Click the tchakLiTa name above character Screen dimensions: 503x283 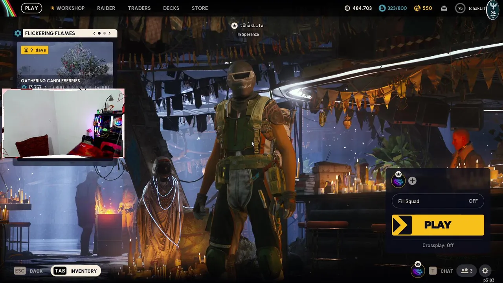click(251, 26)
